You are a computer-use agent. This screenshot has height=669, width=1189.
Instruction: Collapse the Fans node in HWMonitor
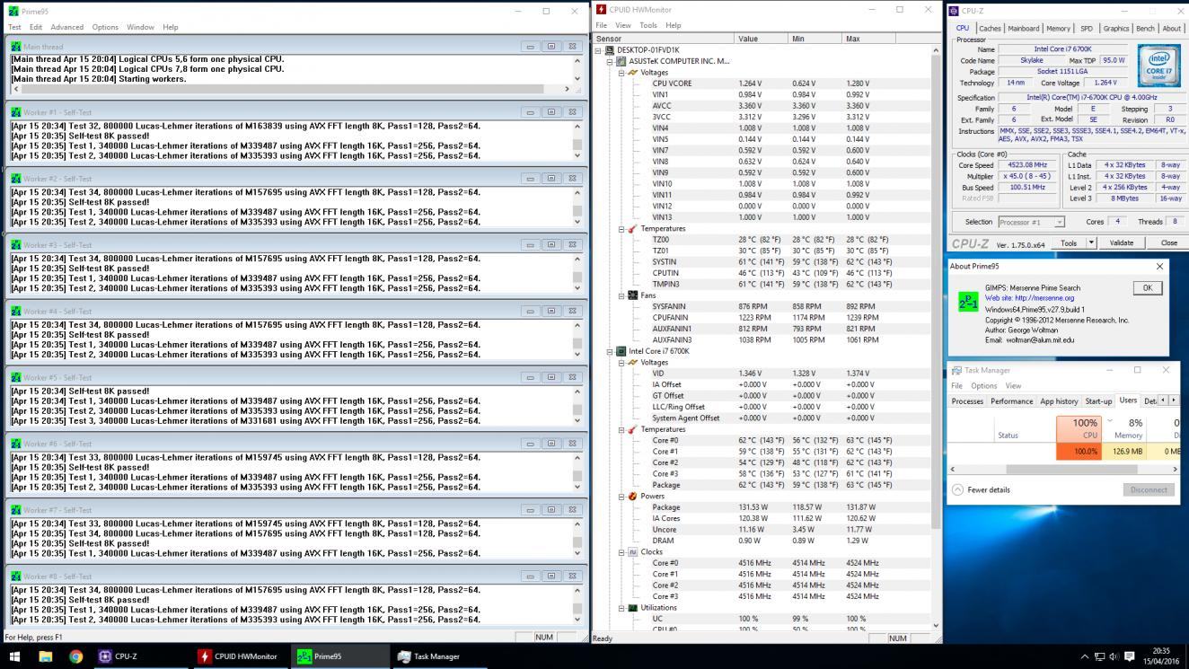[621, 295]
